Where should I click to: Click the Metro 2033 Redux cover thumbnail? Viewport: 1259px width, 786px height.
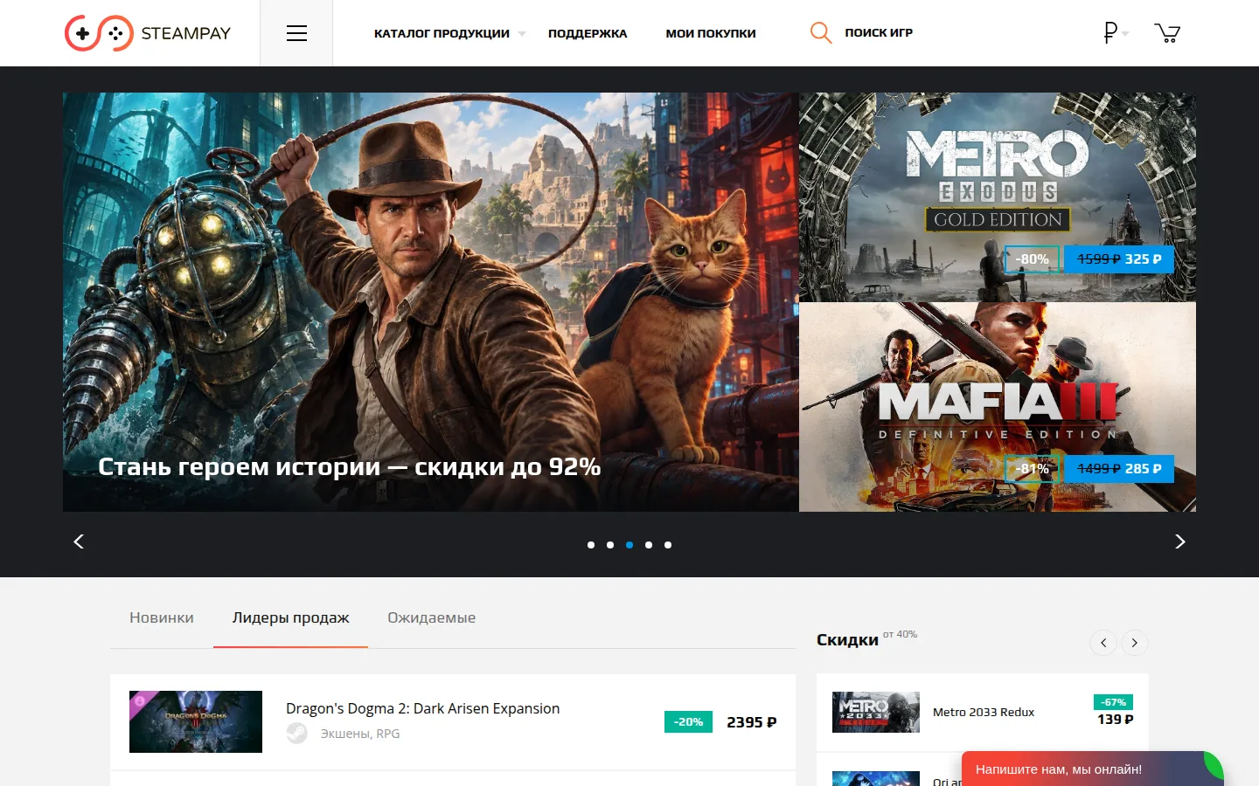click(x=876, y=712)
